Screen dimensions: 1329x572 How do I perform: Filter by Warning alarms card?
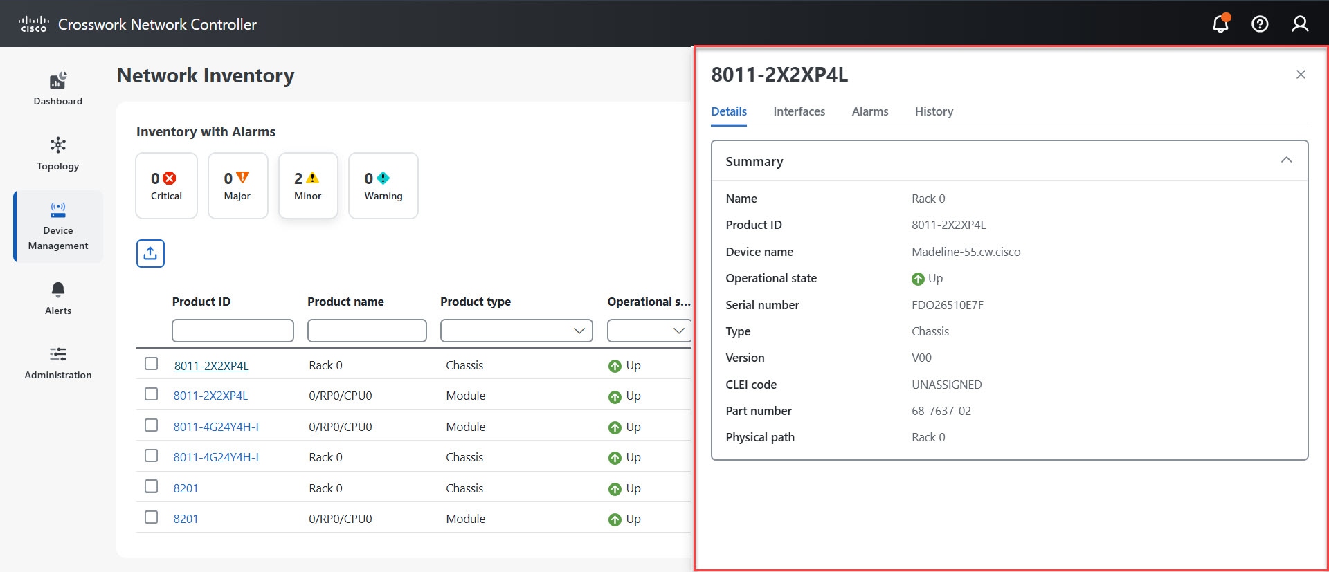(x=383, y=185)
